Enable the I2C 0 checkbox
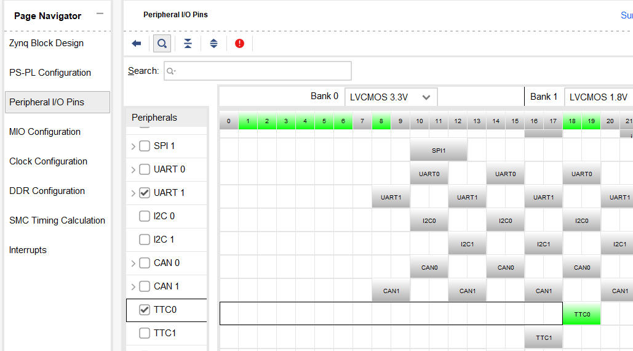Screen dimensions: 633x351 (145, 216)
